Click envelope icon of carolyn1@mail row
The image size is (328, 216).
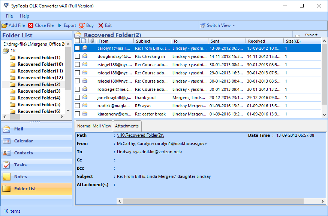(85, 48)
